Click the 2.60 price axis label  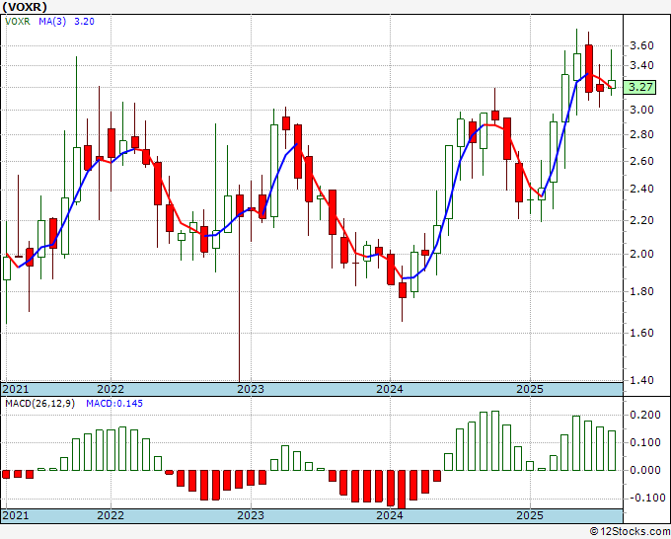[641, 161]
